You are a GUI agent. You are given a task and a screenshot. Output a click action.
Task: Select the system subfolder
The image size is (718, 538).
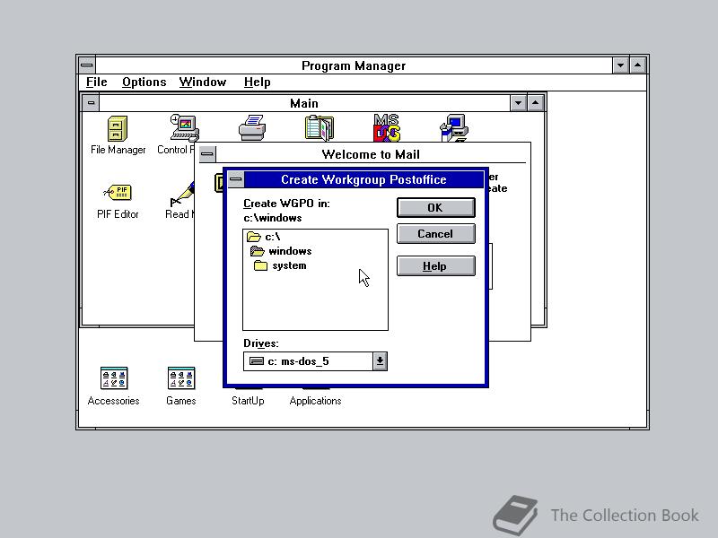(280, 265)
